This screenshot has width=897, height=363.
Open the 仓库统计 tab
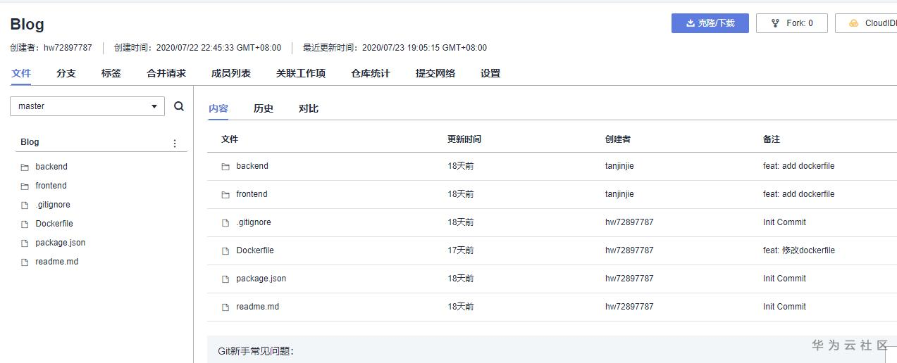click(371, 73)
